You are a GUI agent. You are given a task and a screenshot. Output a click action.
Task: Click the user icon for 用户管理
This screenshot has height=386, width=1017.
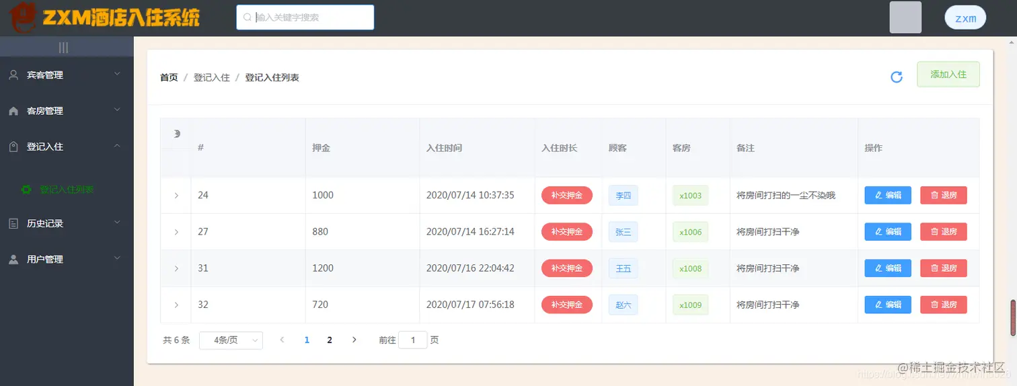tap(13, 259)
